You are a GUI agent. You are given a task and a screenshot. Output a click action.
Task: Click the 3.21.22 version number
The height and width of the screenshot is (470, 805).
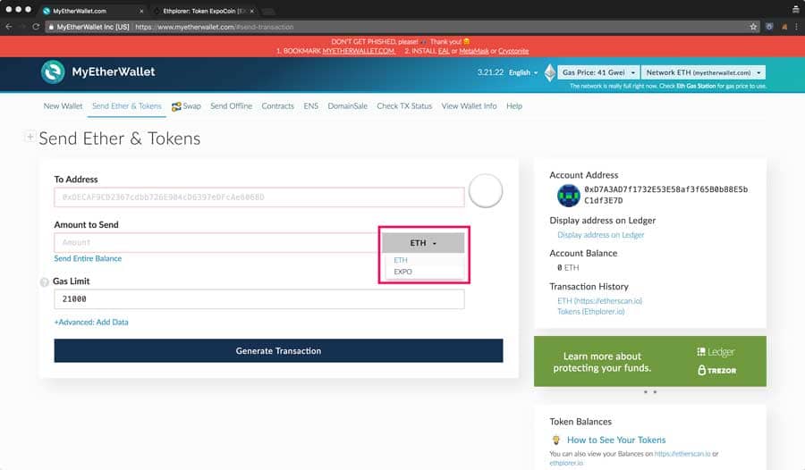(x=490, y=72)
